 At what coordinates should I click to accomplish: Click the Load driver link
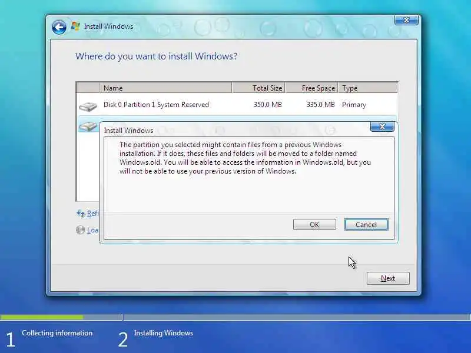92,230
